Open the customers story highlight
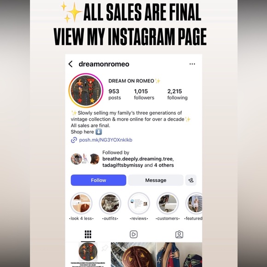Viewport: 267px width, 267px height. (168, 203)
